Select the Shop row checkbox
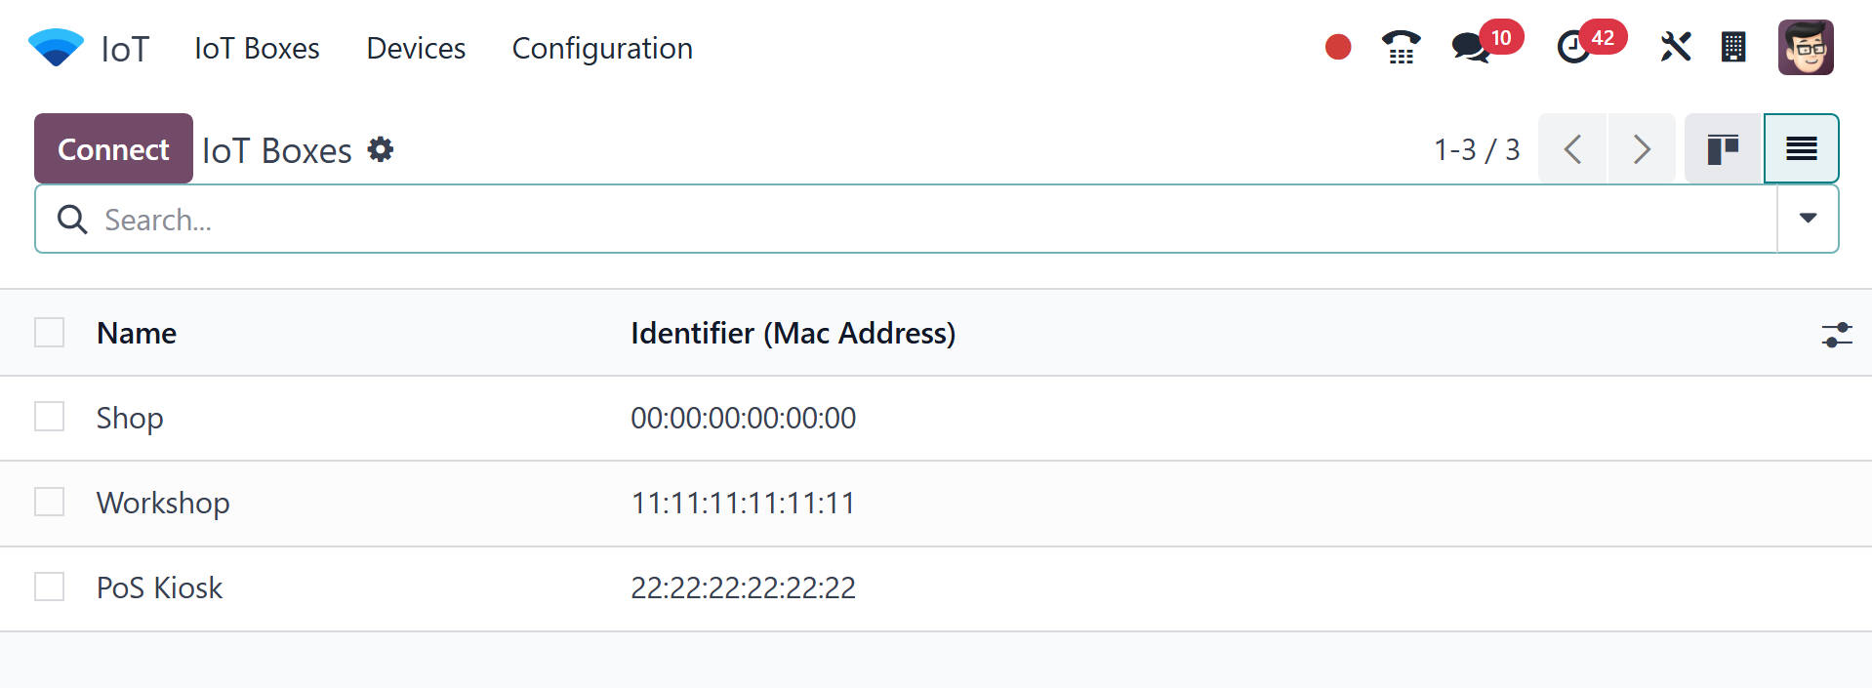This screenshot has width=1872, height=688. pyautogui.click(x=50, y=417)
